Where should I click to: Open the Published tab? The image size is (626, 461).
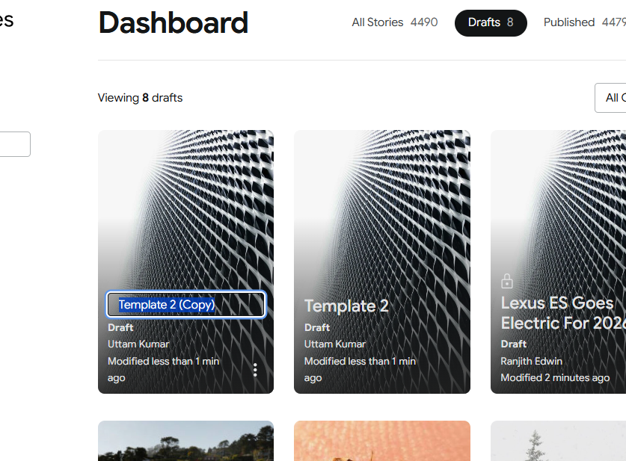pos(584,22)
